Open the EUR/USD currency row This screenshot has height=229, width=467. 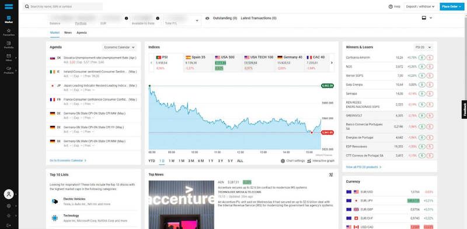click(x=390, y=192)
